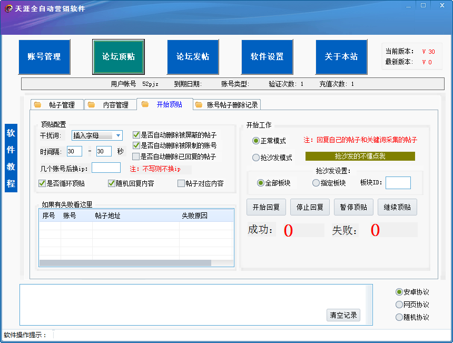Image resolution: width=453 pixels, height=343 pixels.
Task: Choose 网页协议 radio option
Action: 399,305
